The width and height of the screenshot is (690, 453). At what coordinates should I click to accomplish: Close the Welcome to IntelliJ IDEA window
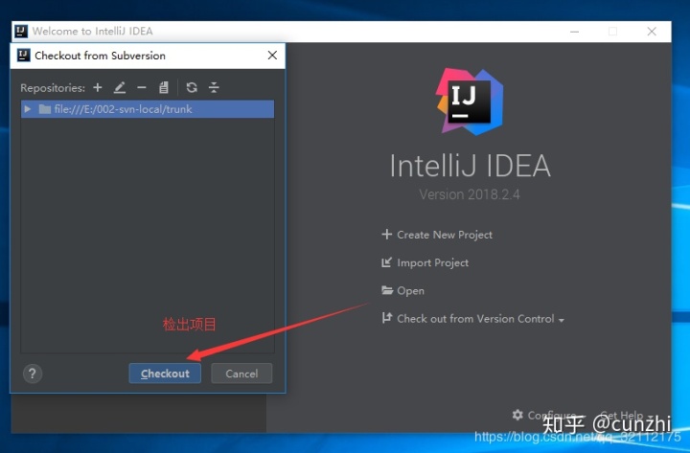tap(652, 32)
